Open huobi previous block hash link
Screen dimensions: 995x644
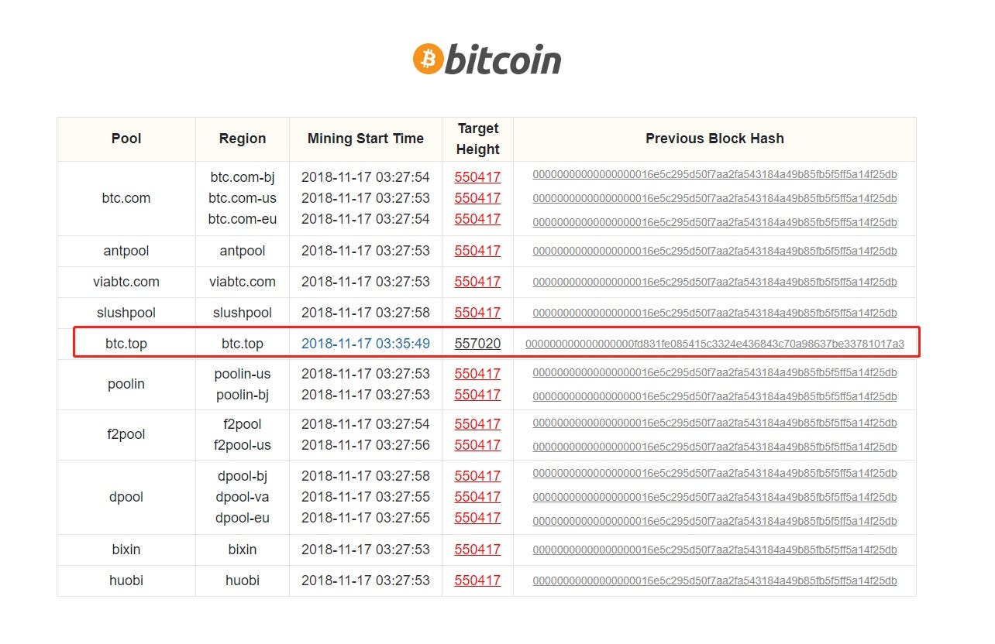[x=714, y=581]
